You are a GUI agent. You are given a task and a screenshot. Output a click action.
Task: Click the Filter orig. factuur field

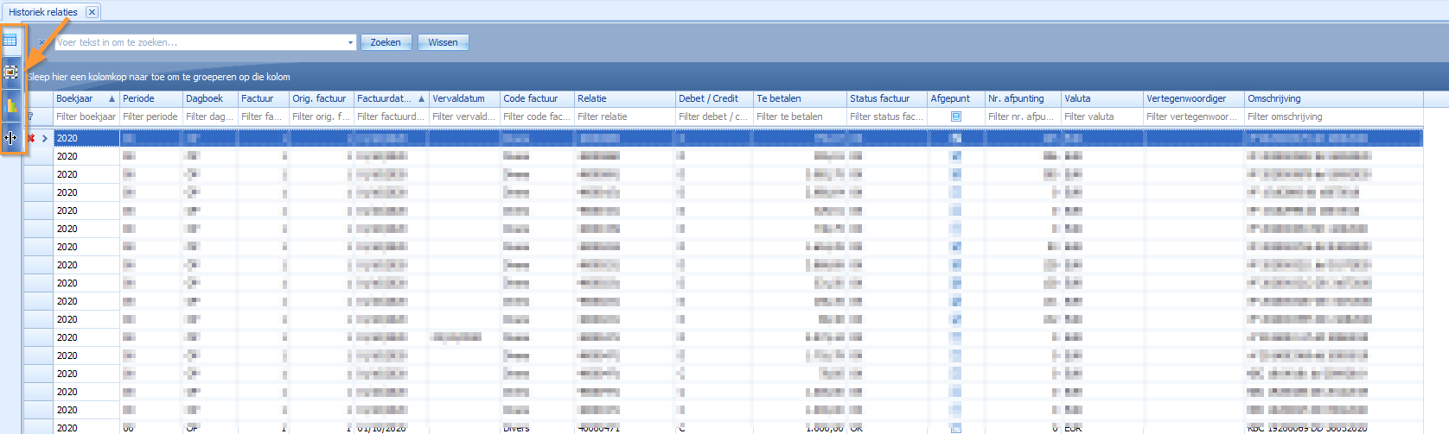pyautogui.click(x=322, y=116)
